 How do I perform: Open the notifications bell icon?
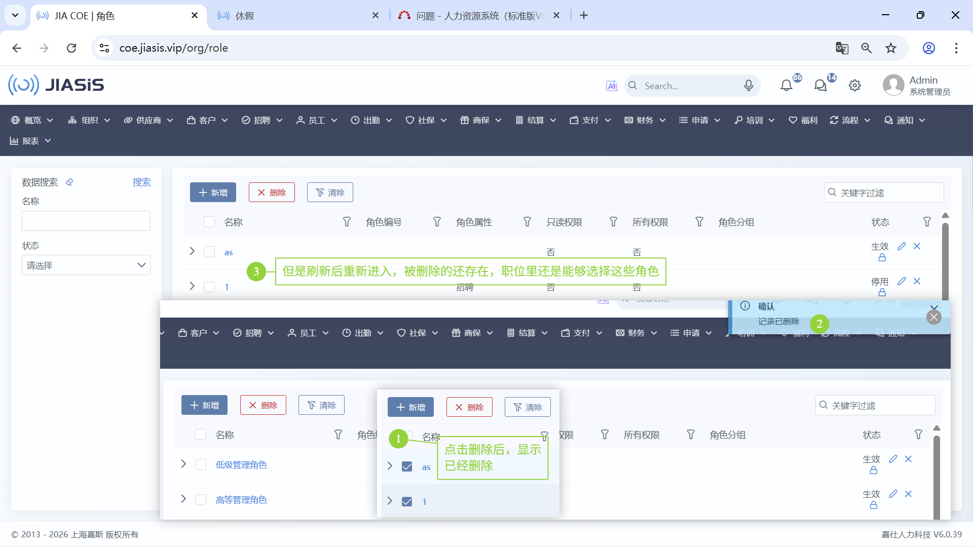[x=786, y=86]
